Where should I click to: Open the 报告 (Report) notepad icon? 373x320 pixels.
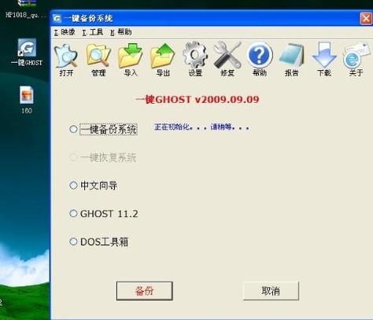(x=291, y=61)
